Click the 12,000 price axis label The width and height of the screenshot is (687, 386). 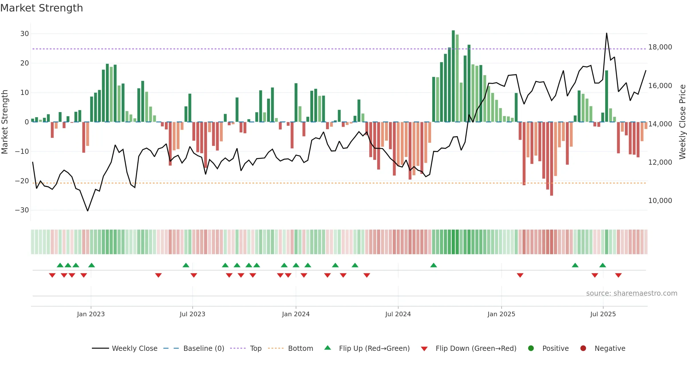(660, 162)
